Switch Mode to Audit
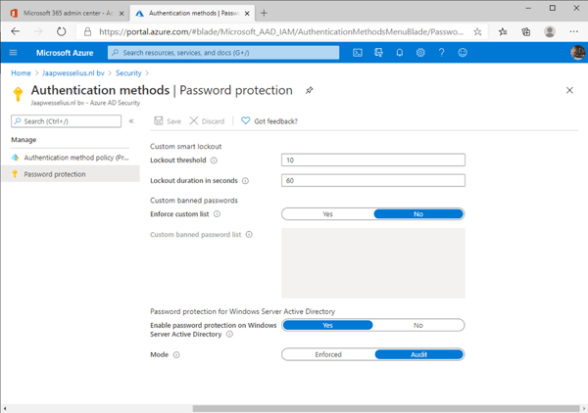588x413 pixels. coord(418,354)
